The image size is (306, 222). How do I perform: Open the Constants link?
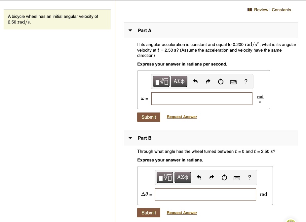point(282,10)
